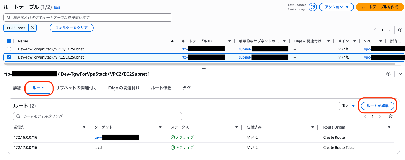Screen dimensions: 405x160
Task: Select destination 172.17.0.0/16 cell
Action: pos(25,148)
